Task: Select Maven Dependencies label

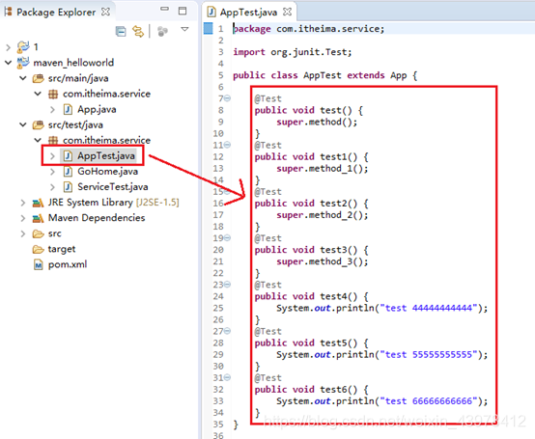Action: pyautogui.click(x=97, y=218)
